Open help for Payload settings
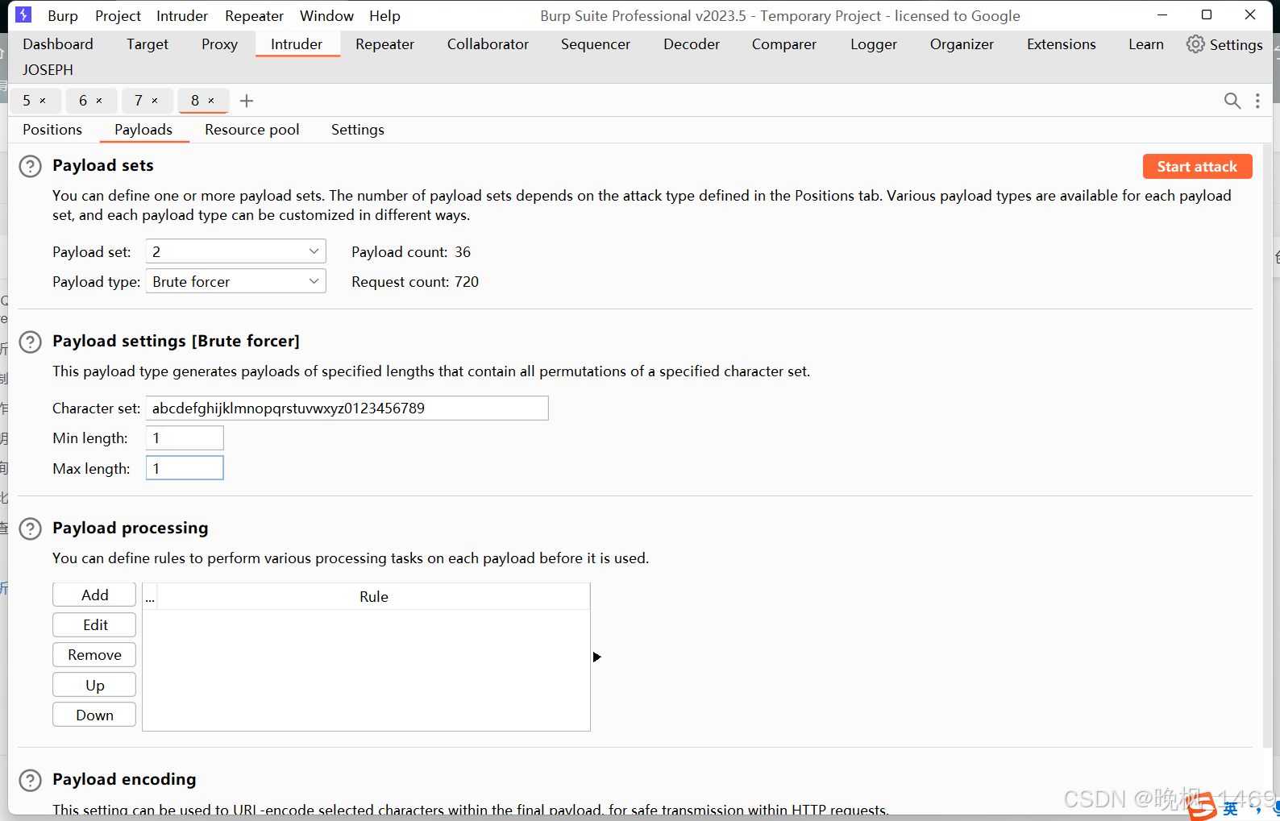Image resolution: width=1280 pixels, height=821 pixels. (x=30, y=342)
